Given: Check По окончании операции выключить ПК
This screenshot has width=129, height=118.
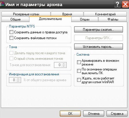Looking at the screenshot, I should [x=79, y=71].
